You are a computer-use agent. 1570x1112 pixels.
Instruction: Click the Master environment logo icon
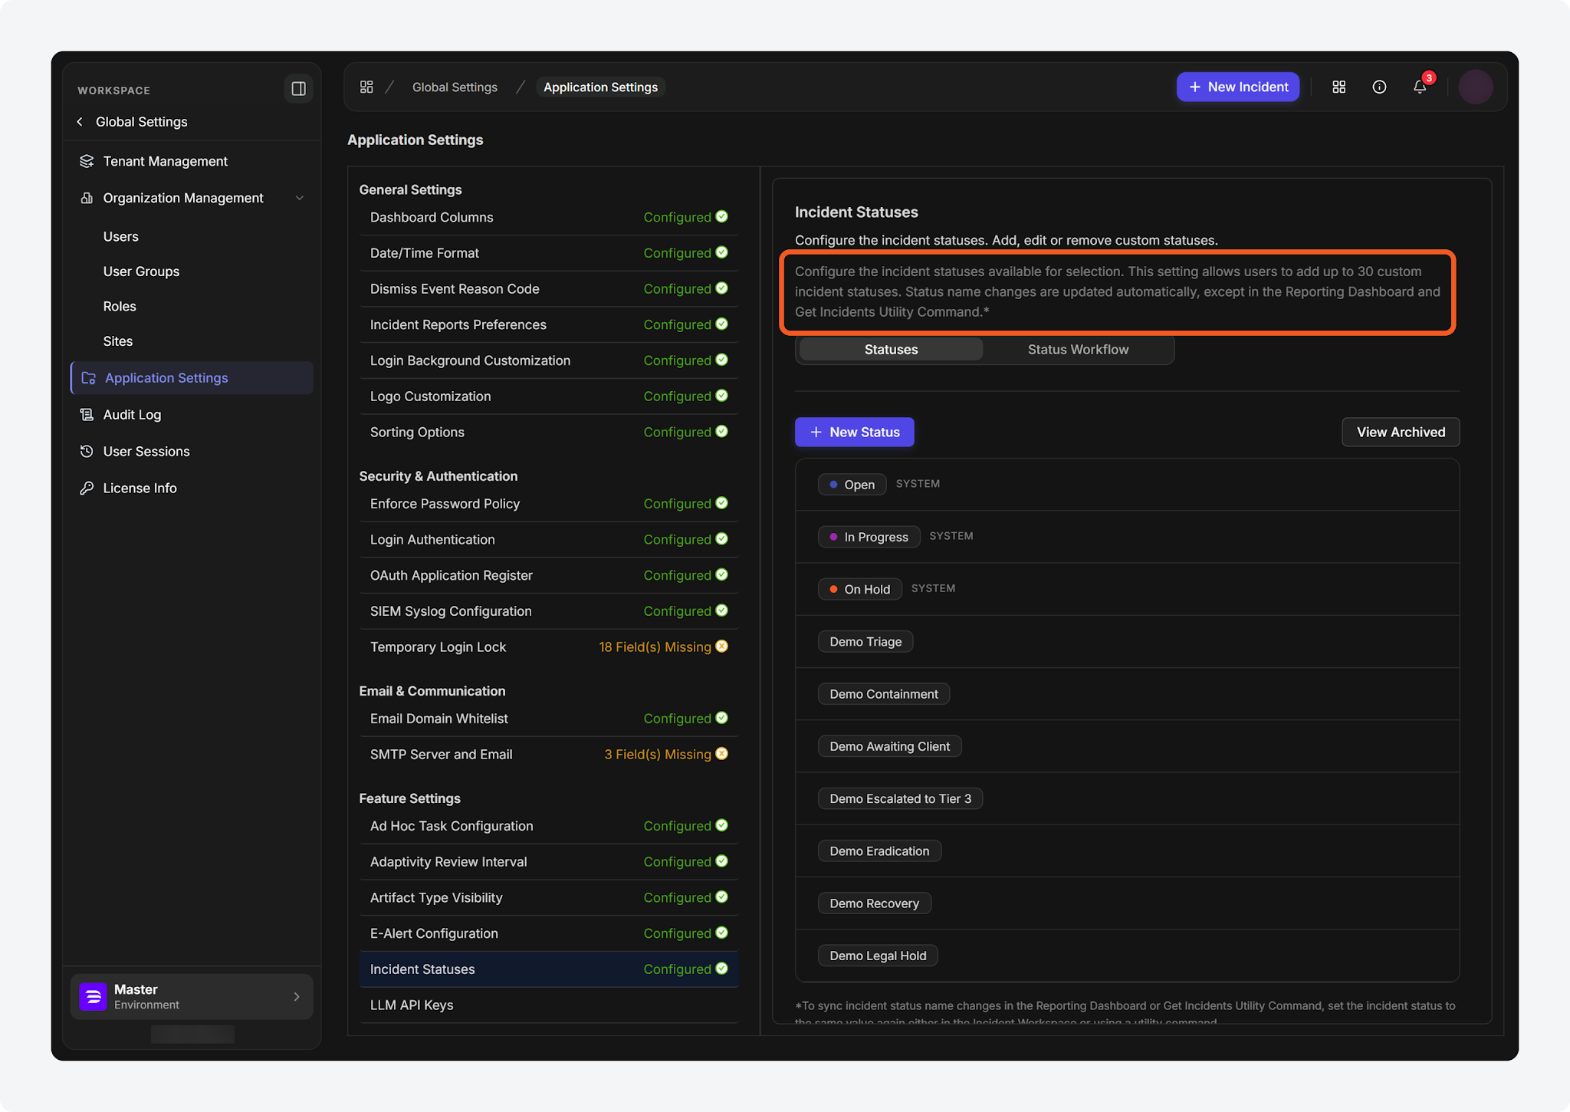pos(93,996)
